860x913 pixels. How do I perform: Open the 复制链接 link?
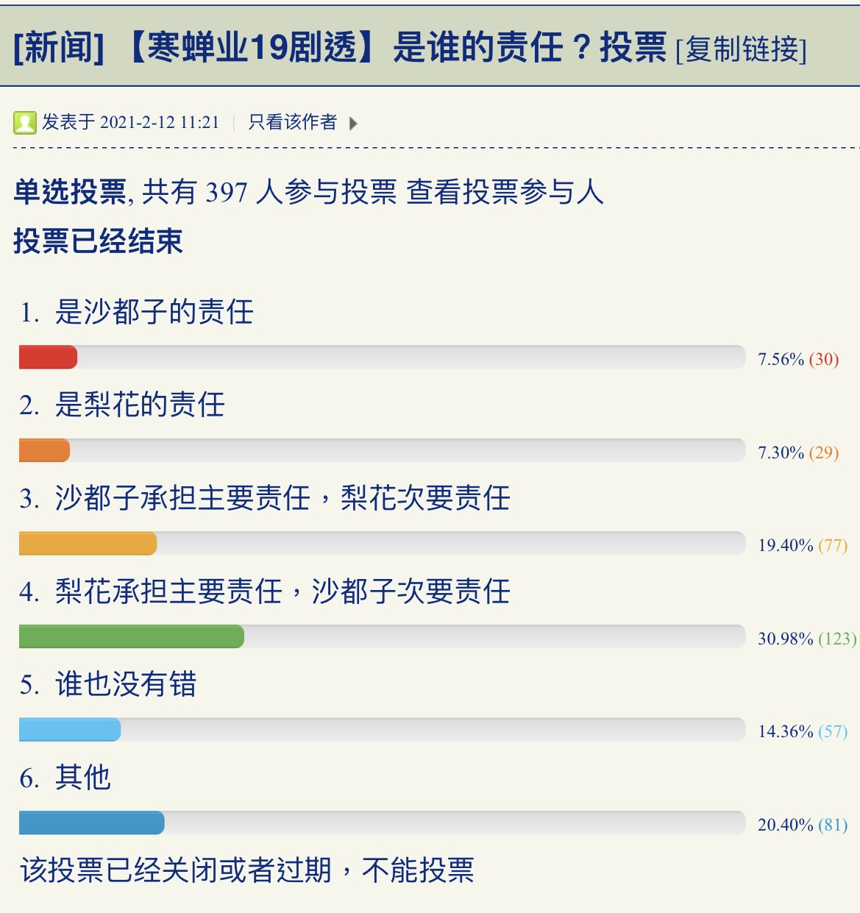(x=742, y=49)
